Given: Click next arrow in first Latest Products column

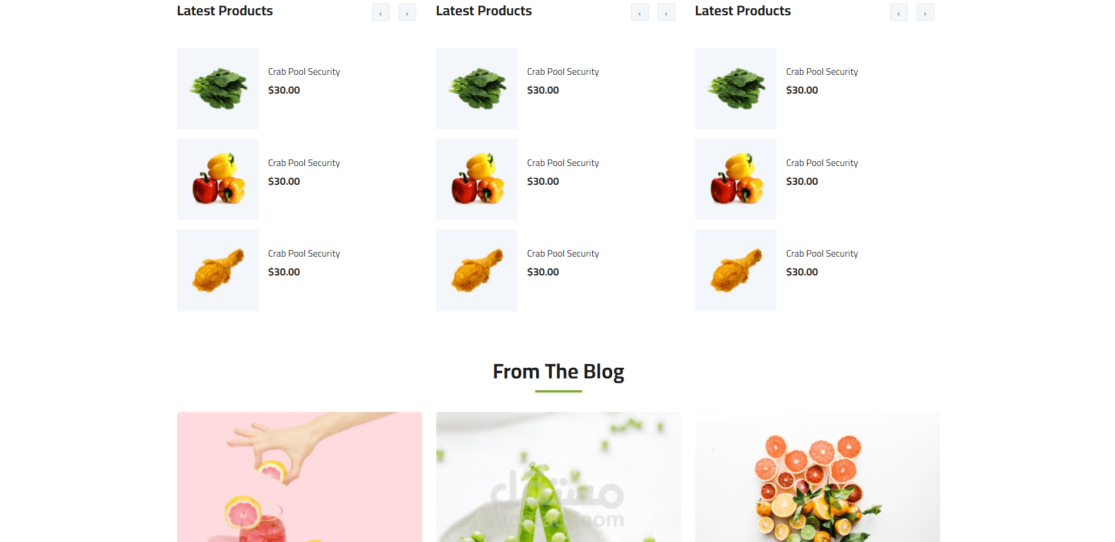Looking at the screenshot, I should pyautogui.click(x=407, y=12).
